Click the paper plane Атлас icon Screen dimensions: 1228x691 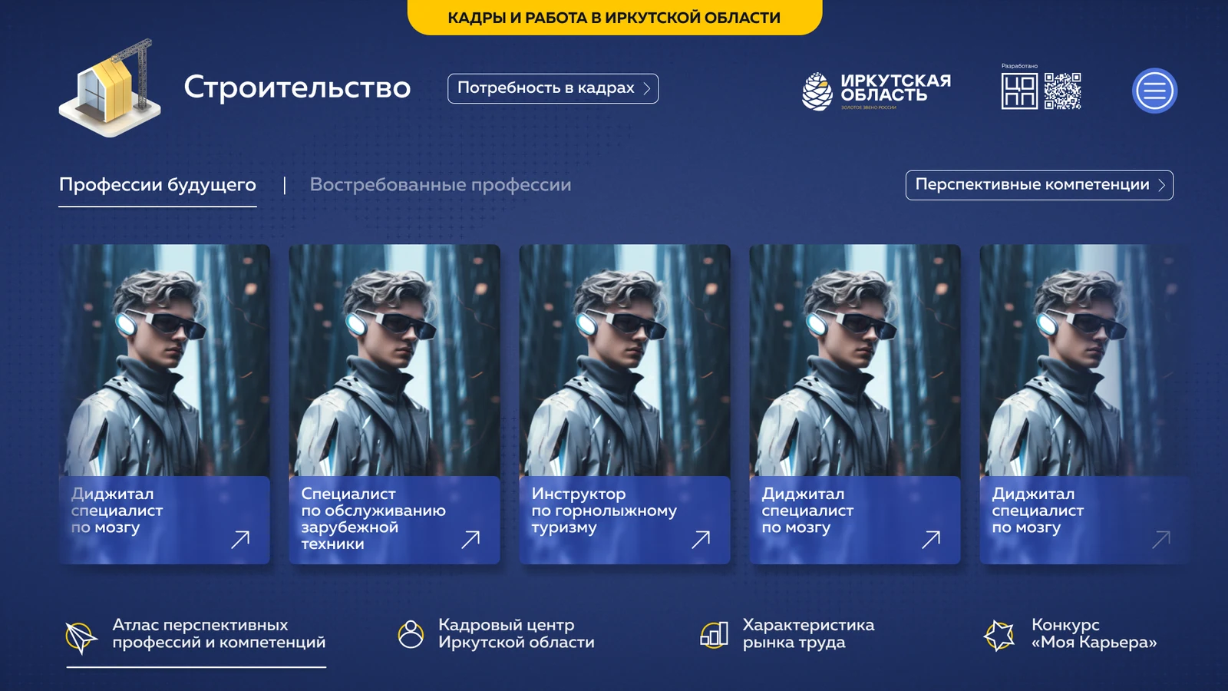[x=81, y=636]
